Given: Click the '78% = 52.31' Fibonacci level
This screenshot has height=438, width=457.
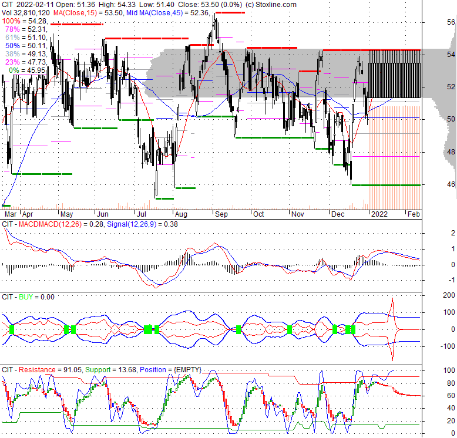Looking at the screenshot, I should click(x=26, y=29).
